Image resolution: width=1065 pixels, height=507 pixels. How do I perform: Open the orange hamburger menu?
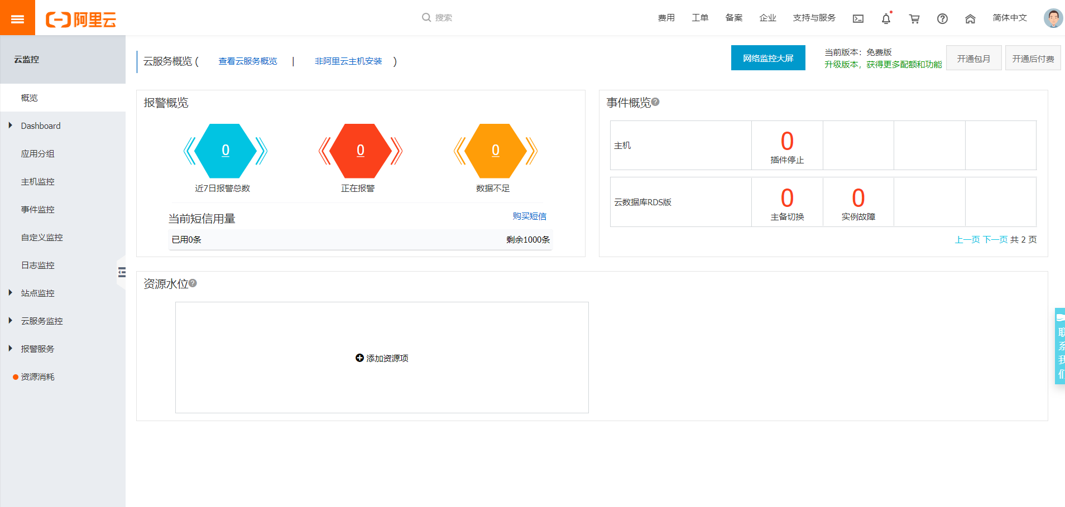[x=17, y=18]
